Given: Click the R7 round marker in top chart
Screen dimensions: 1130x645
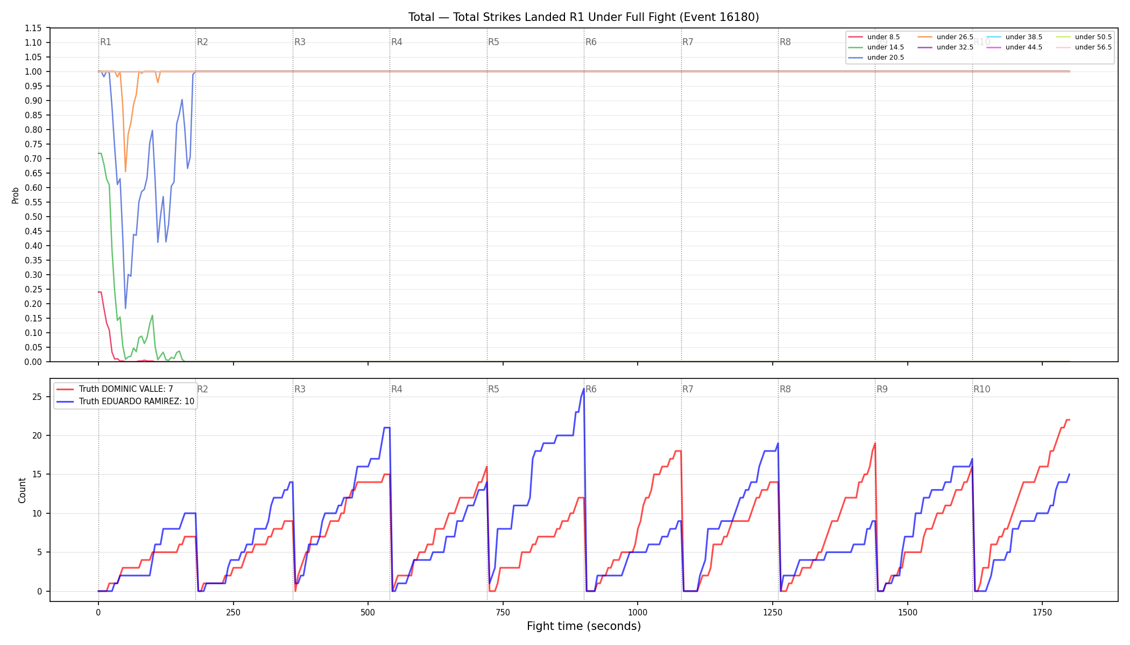Looking at the screenshot, I should point(688,42).
